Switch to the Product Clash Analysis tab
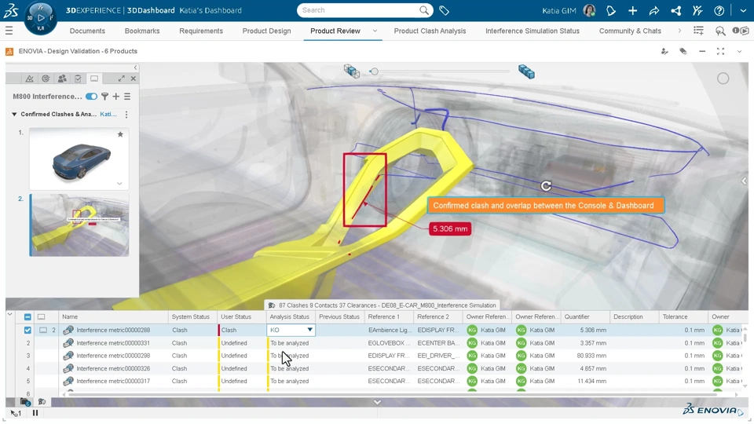754x424 pixels. 430,31
